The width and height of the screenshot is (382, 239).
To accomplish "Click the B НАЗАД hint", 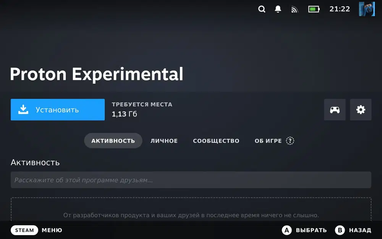I will coord(353,230).
